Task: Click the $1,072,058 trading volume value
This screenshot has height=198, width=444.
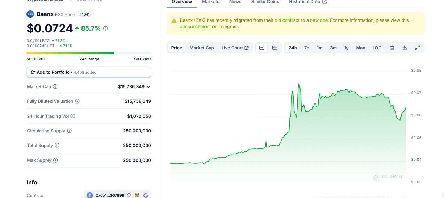Action: (139, 116)
